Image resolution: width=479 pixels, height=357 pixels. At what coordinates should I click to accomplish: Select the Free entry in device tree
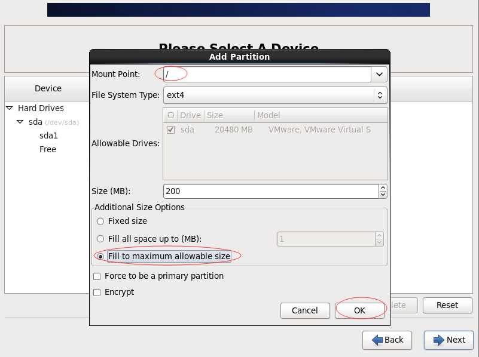pos(48,149)
